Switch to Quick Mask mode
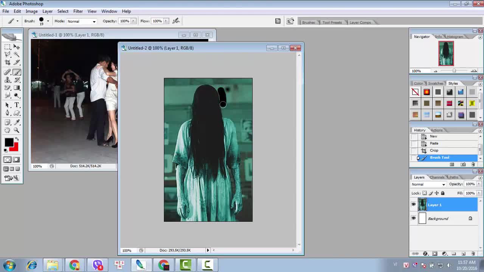484x272 pixels. point(17,160)
